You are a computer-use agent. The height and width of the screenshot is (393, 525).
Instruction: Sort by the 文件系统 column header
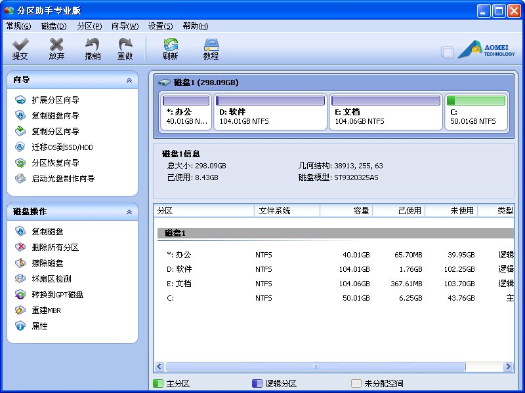(x=287, y=211)
